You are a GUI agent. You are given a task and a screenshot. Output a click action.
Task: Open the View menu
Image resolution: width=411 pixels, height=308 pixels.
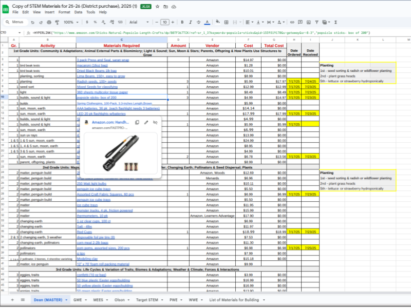[36, 12]
